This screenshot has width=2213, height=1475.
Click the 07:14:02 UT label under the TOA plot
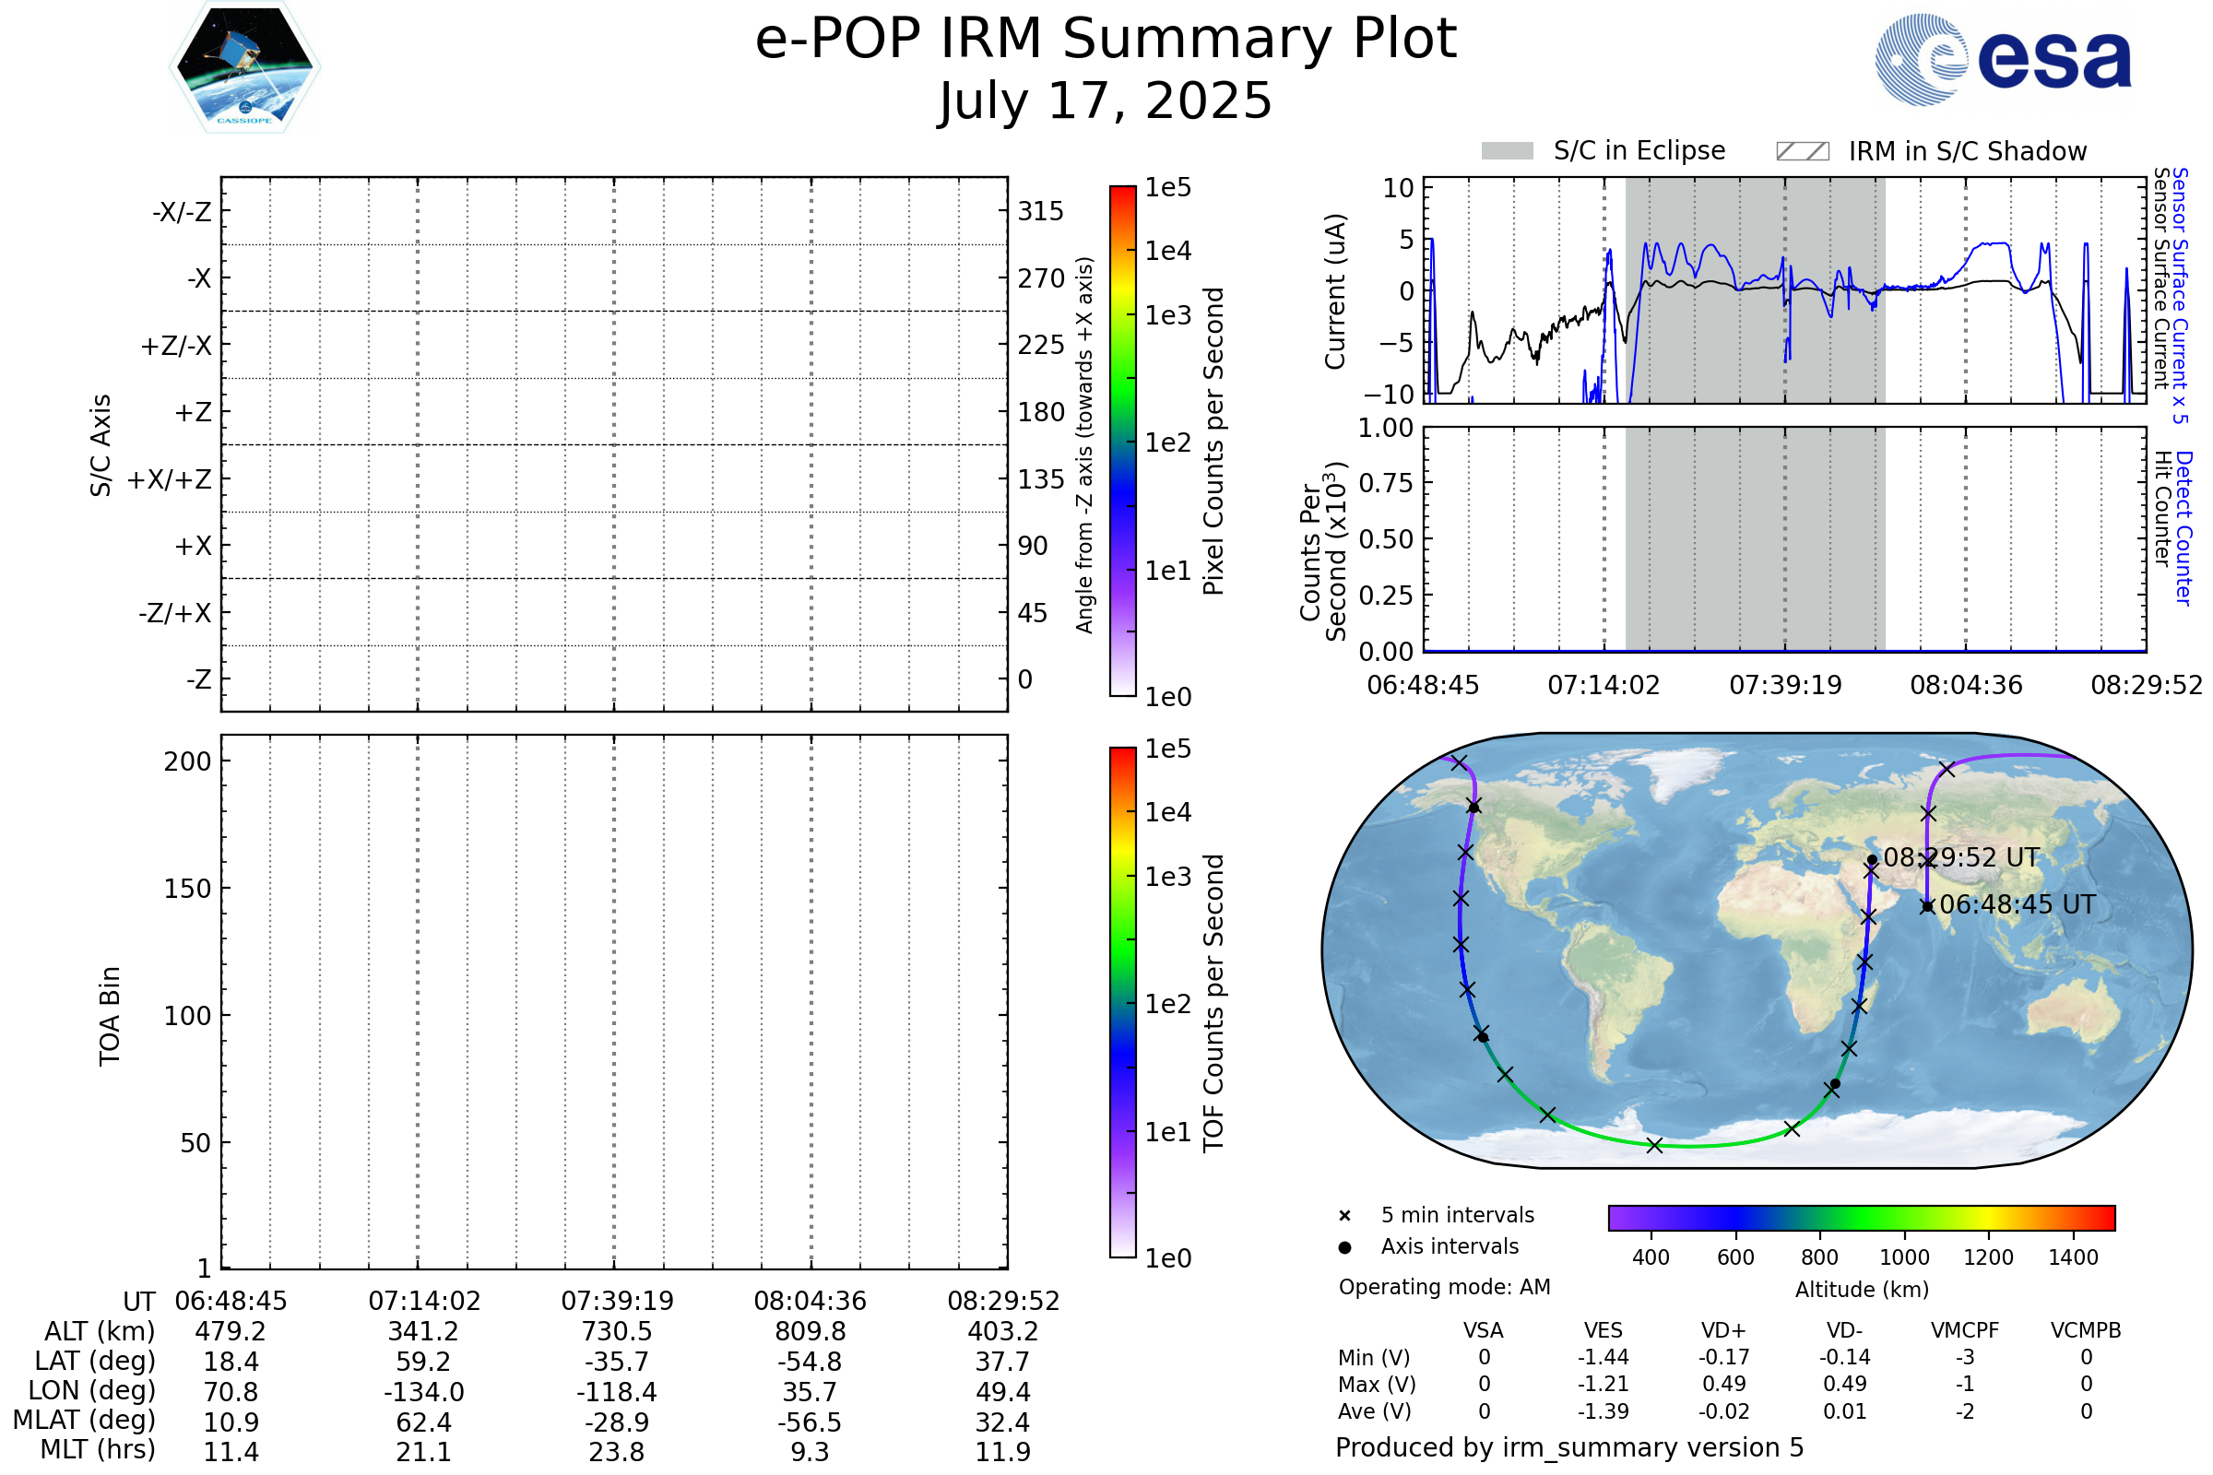click(x=424, y=1301)
